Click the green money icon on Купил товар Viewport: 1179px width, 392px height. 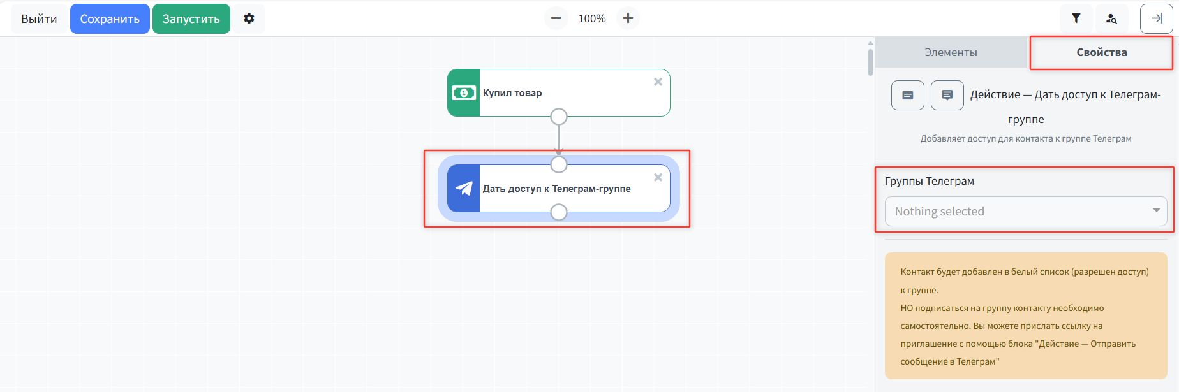[x=464, y=93]
